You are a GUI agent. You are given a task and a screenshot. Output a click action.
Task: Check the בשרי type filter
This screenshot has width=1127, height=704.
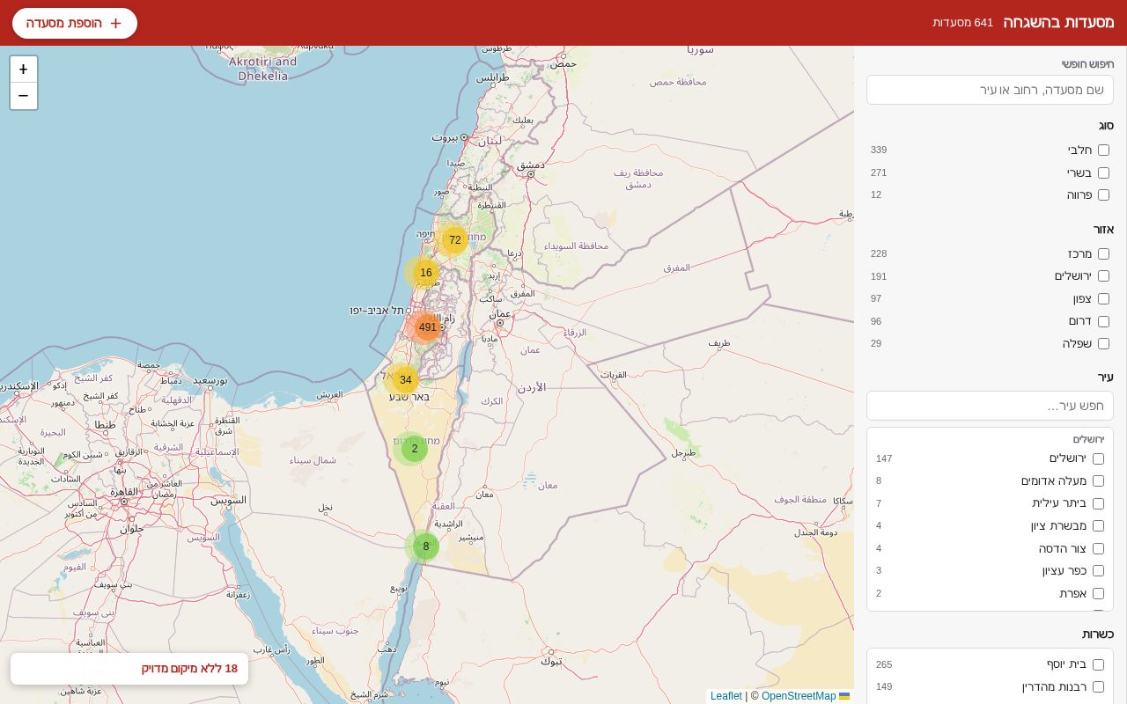(1103, 172)
